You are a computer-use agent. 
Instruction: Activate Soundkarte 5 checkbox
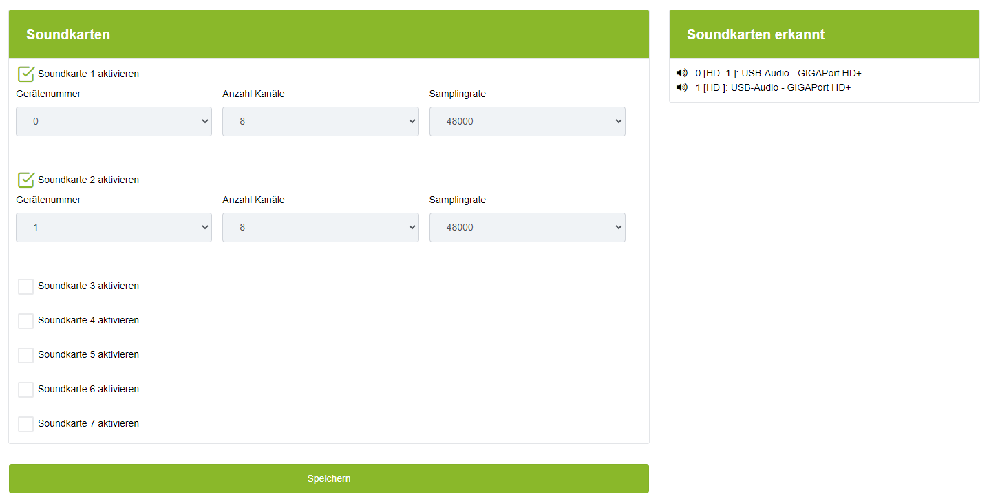[x=26, y=355]
